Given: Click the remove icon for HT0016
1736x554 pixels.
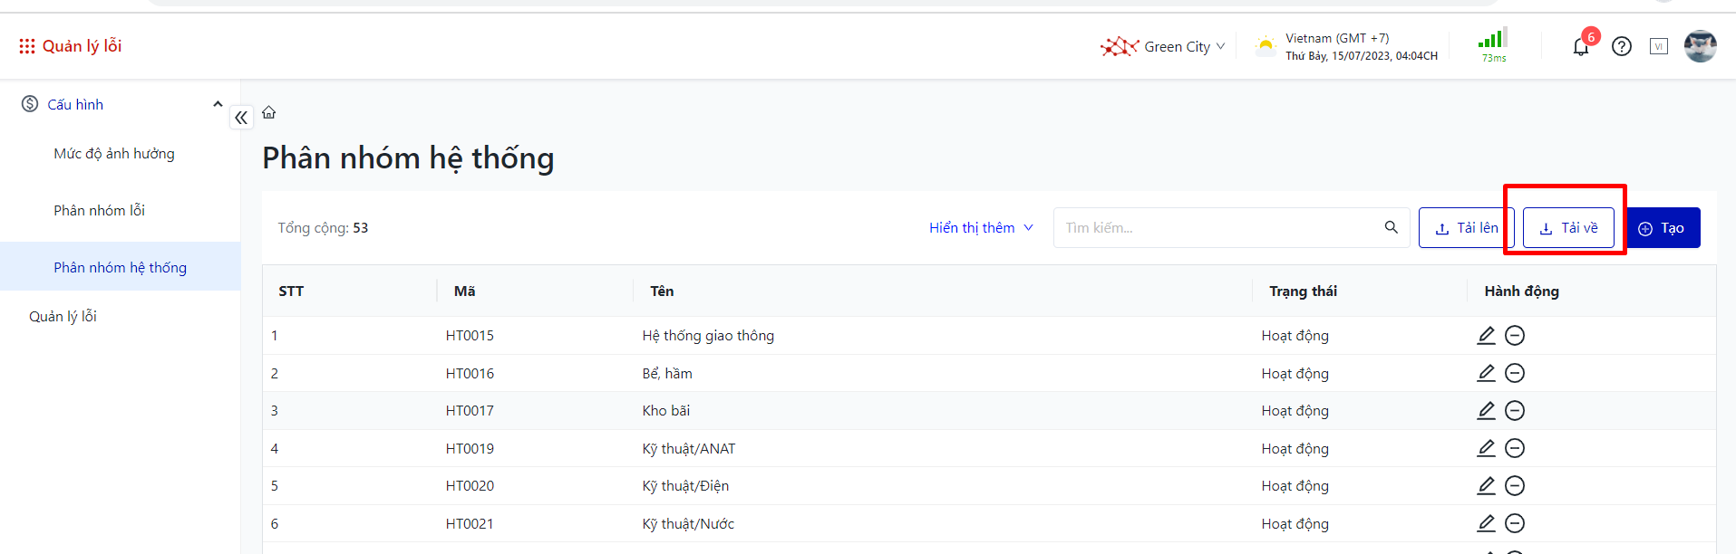Looking at the screenshot, I should 1515,373.
